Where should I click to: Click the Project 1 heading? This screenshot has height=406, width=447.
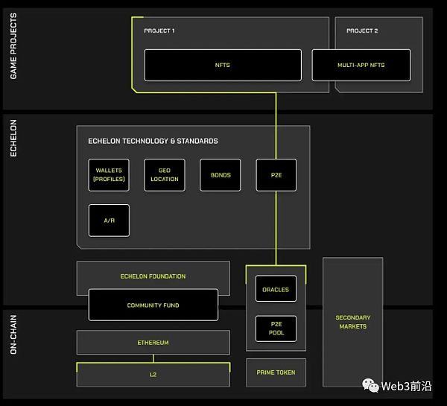[x=160, y=31]
